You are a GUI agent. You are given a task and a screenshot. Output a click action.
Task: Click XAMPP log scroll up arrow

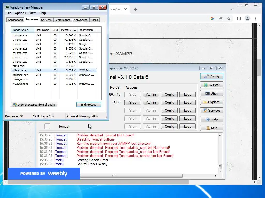[220, 135]
